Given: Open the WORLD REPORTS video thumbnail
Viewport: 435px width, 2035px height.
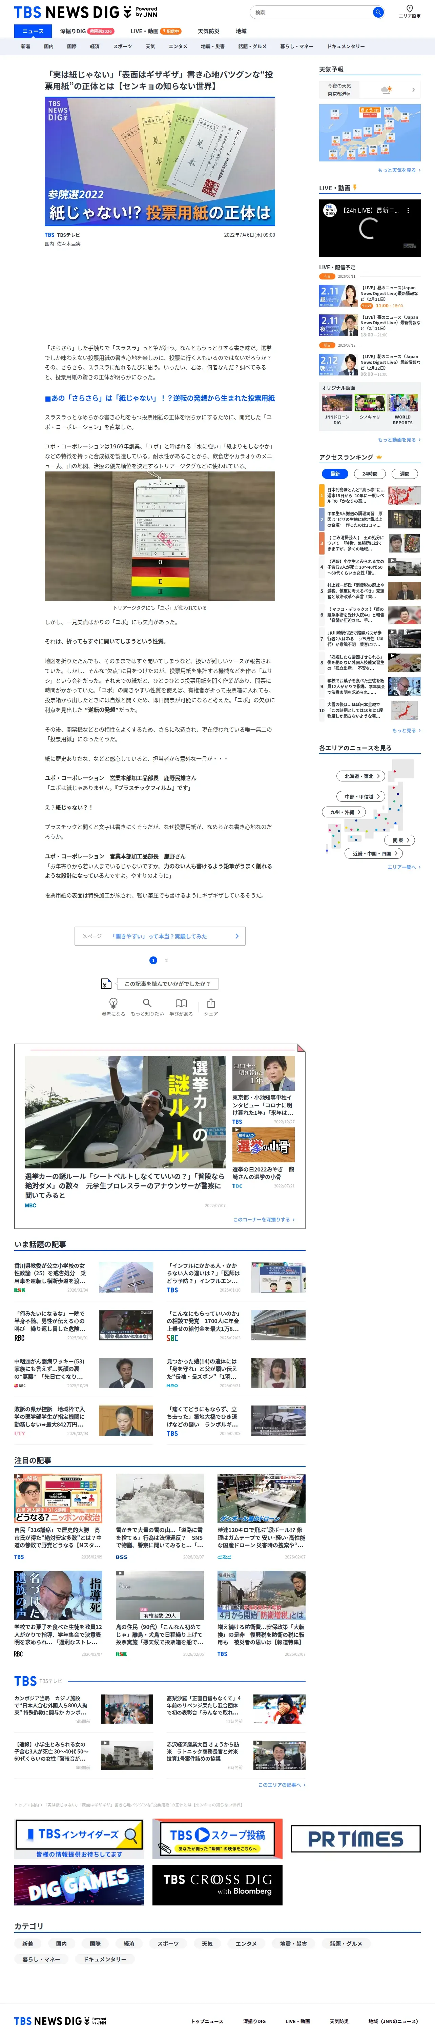Looking at the screenshot, I should point(402,403).
